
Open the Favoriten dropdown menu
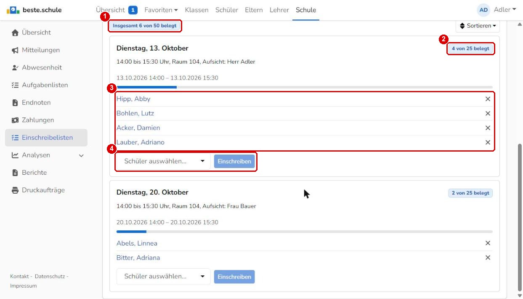click(x=161, y=10)
